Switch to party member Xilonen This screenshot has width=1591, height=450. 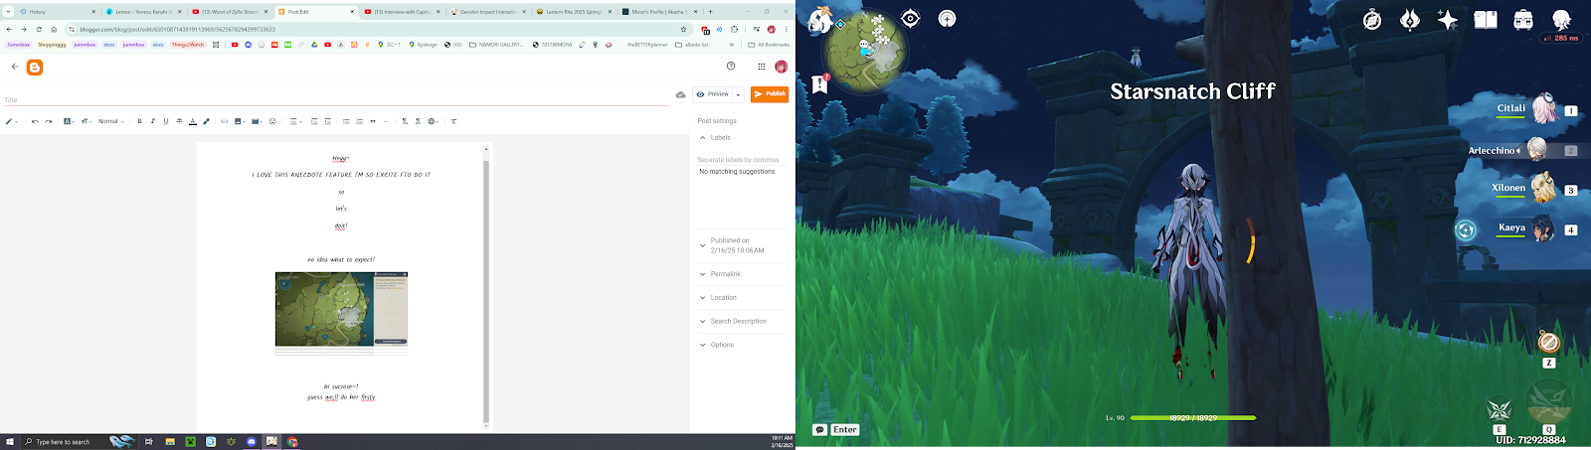tap(1535, 189)
